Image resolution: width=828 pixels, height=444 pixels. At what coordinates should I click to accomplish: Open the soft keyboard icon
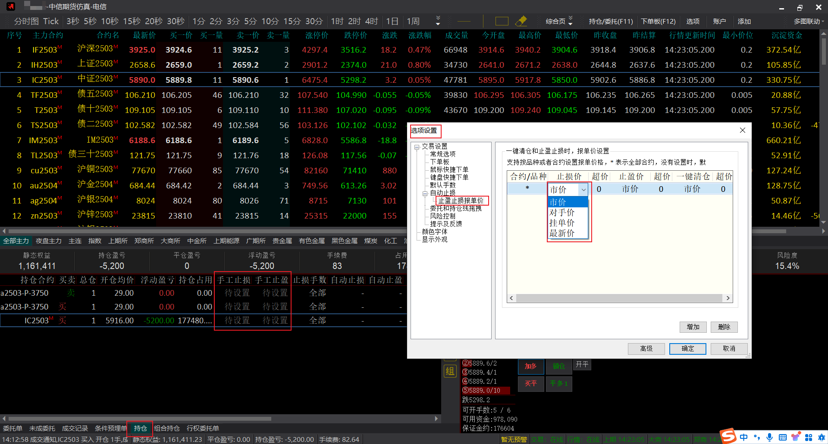783,437
